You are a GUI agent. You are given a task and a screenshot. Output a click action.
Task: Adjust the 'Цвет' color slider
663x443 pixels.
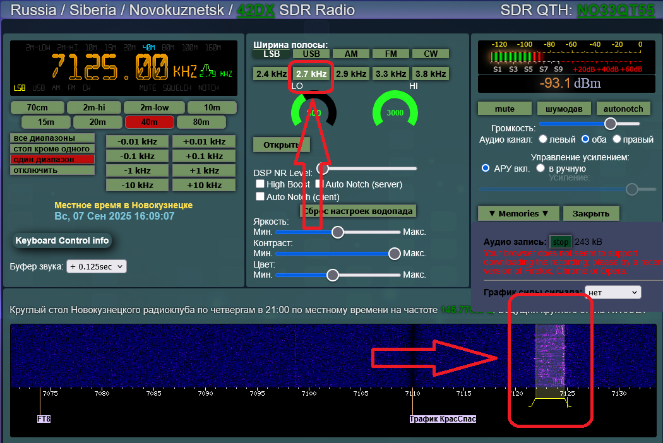pyautogui.click(x=338, y=275)
